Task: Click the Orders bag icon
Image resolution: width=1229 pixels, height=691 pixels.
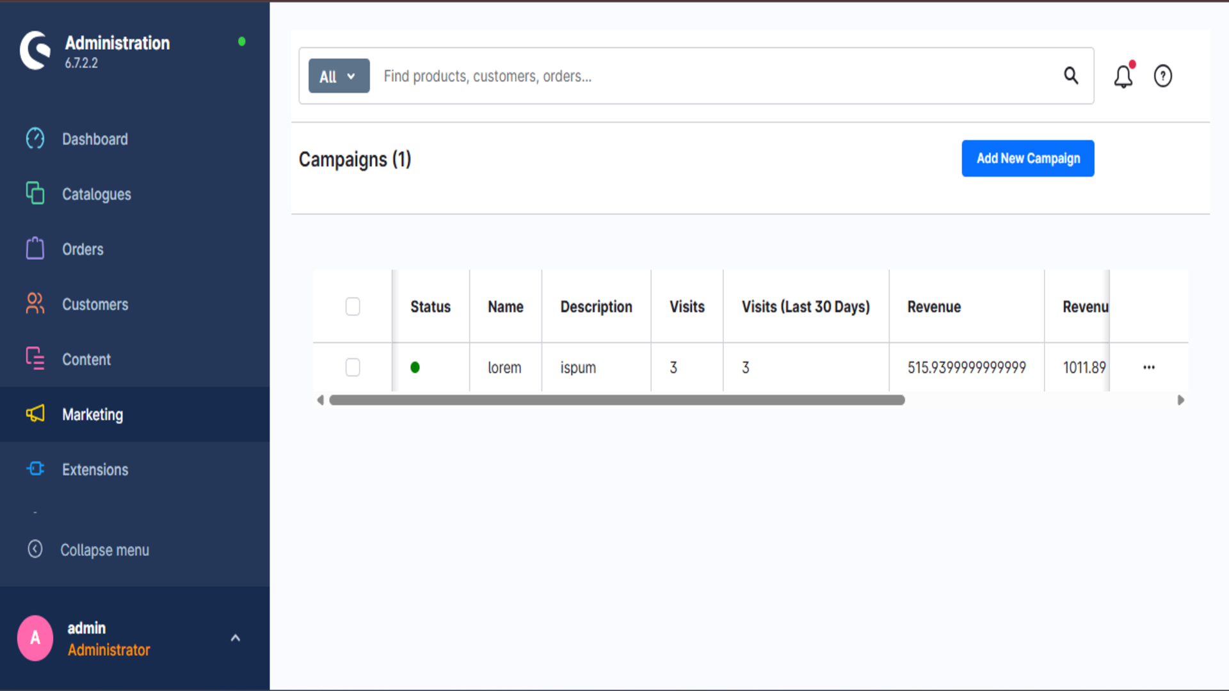Action: pos(35,248)
